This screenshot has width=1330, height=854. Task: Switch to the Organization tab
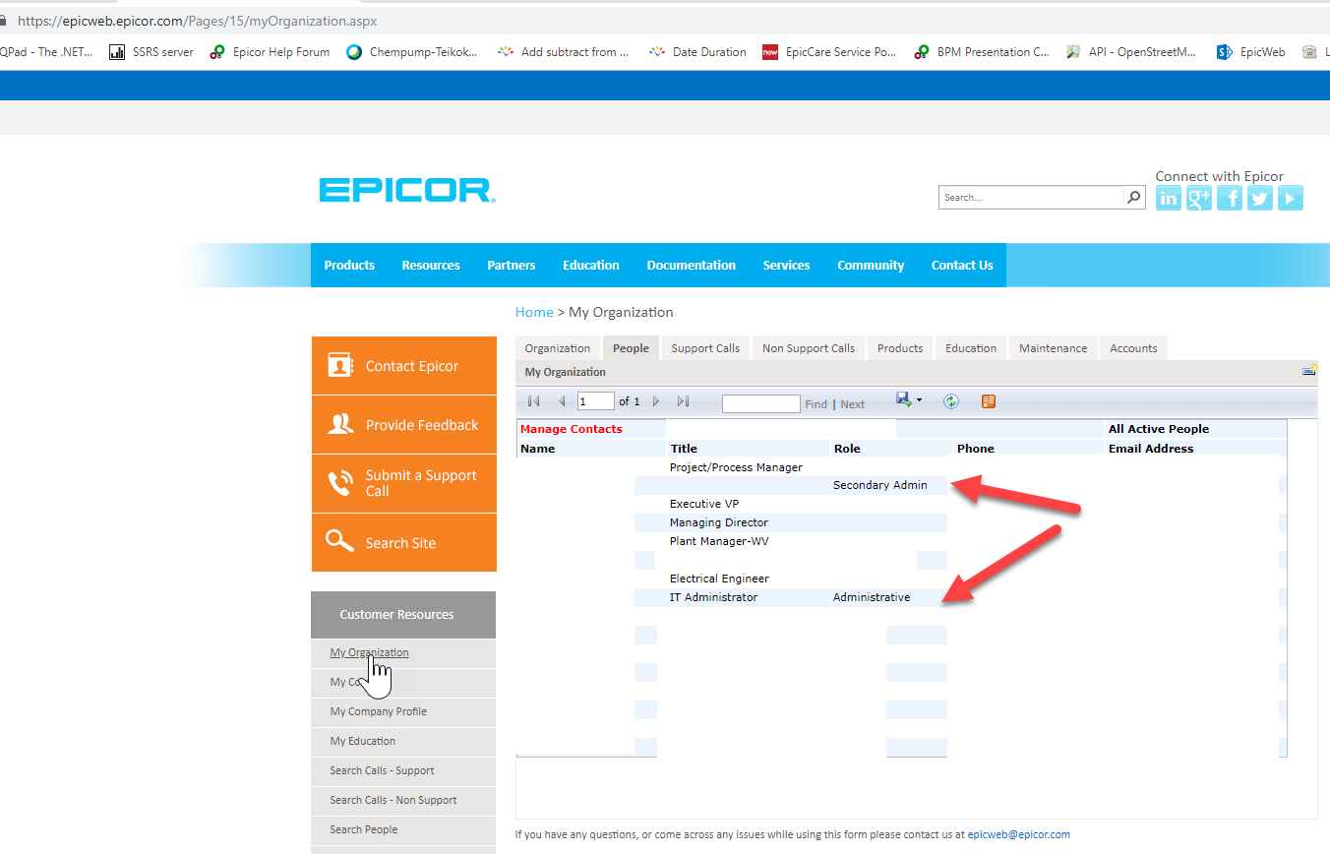[x=558, y=348]
